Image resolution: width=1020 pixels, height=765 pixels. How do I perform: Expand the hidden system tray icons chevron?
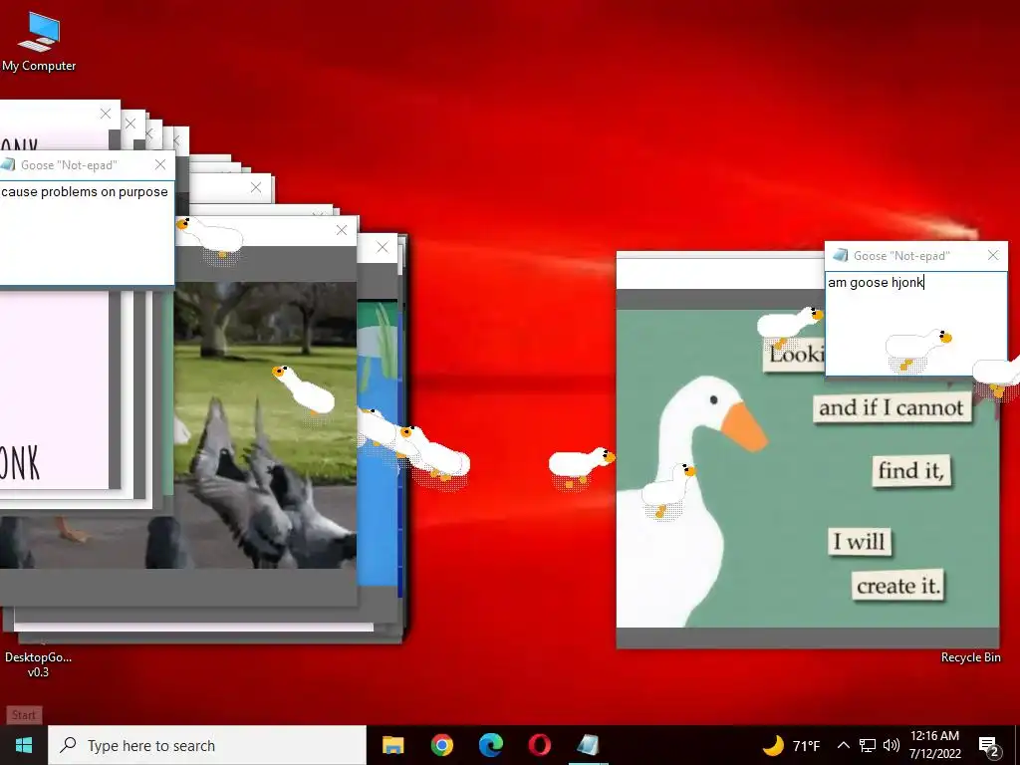coord(843,745)
